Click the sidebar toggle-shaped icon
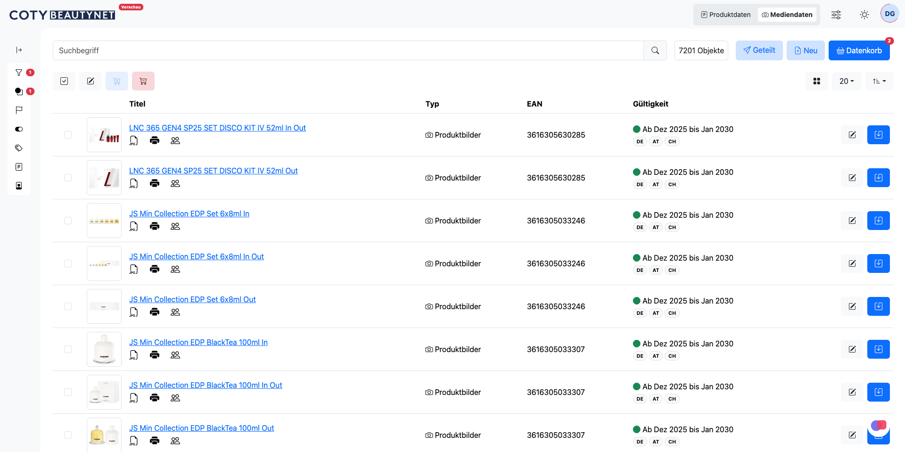 click(x=19, y=129)
